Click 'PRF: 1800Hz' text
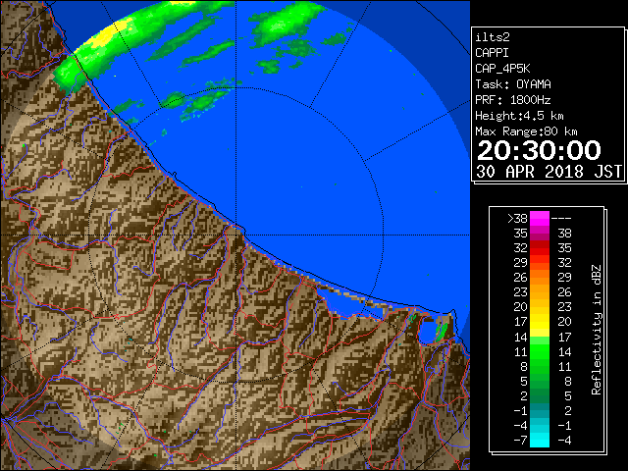This screenshot has height=471, width=628. click(x=513, y=100)
